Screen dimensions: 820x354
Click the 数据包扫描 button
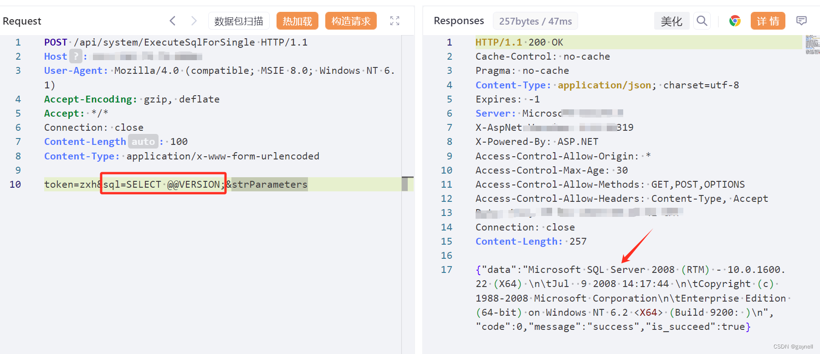(x=239, y=21)
